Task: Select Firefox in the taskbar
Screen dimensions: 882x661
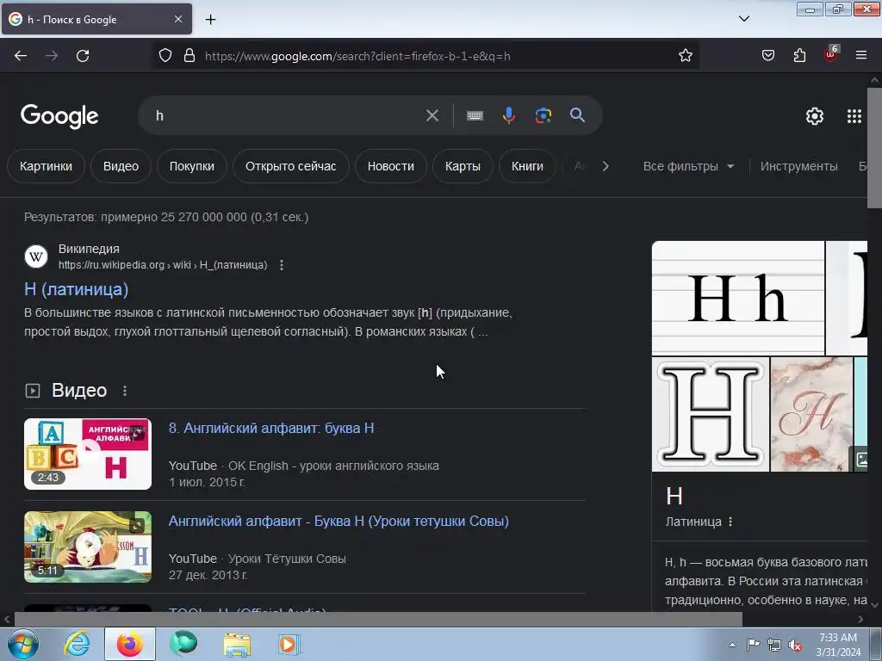Action: coord(129,644)
